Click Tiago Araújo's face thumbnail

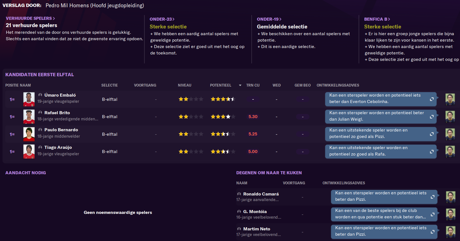click(29, 152)
